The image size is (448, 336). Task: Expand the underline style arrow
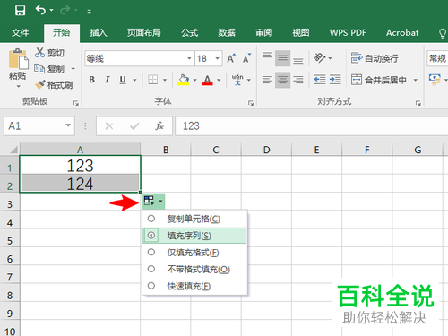134,80
